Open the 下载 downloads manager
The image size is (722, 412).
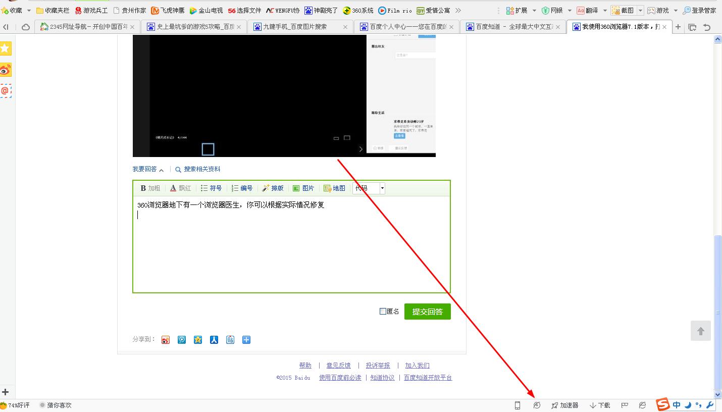[x=600, y=405]
